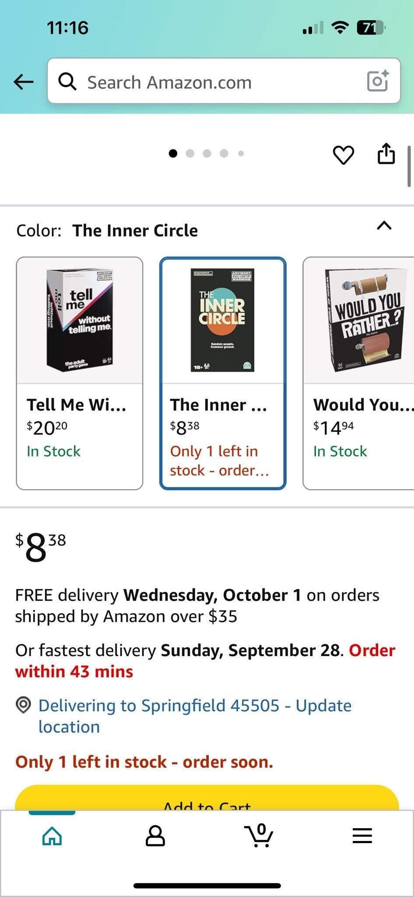Screen dimensions: 414x897
Task: Select Would You Rather option
Action: pyautogui.click(x=358, y=373)
